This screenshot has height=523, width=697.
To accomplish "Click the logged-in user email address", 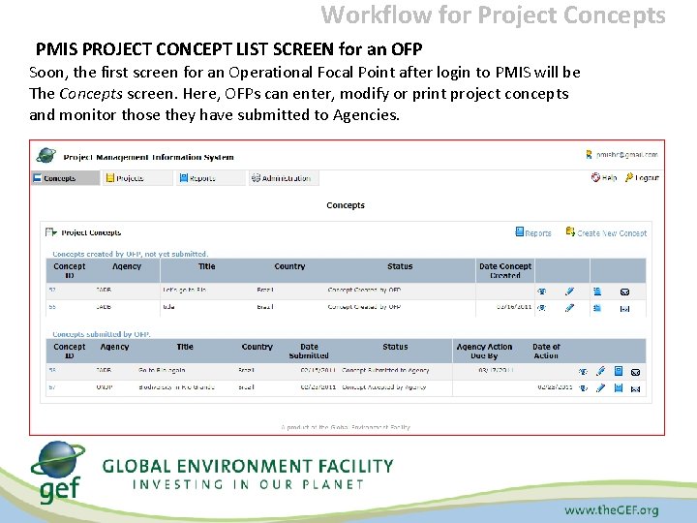I will click(x=626, y=155).
